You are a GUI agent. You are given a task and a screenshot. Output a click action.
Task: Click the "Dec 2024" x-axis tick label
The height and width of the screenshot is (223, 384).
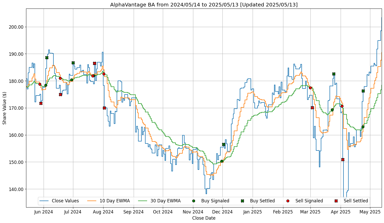point(222,212)
